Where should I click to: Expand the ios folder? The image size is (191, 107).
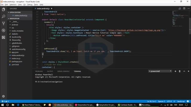[13, 28]
